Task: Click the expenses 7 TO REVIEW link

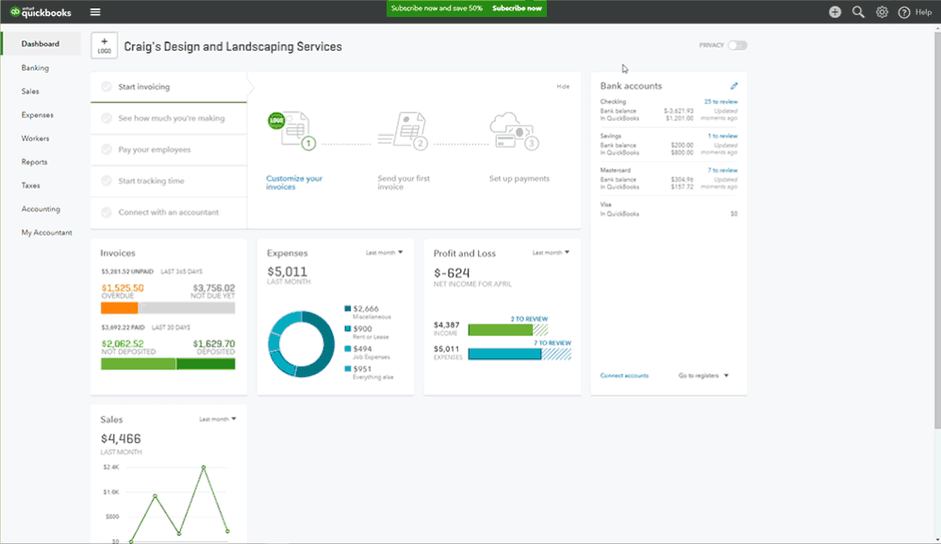Action: pyautogui.click(x=553, y=343)
